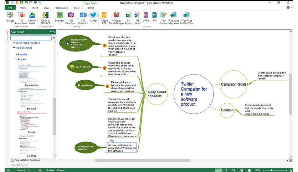Export as RTF document
The width and height of the screenshot is (298, 172).
coord(154,17)
